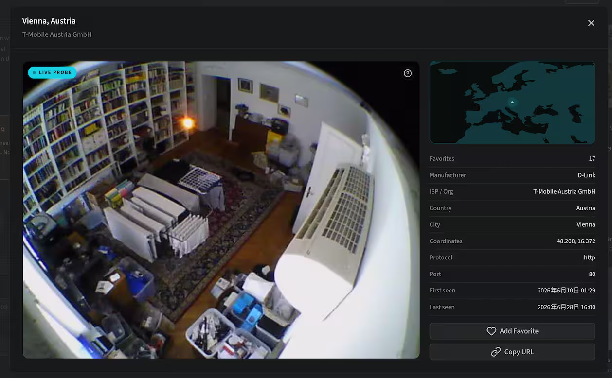The width and height of the screenshot is (612, 378).
Task: Click the ISP / Org label
Action: tap(441, 191)
